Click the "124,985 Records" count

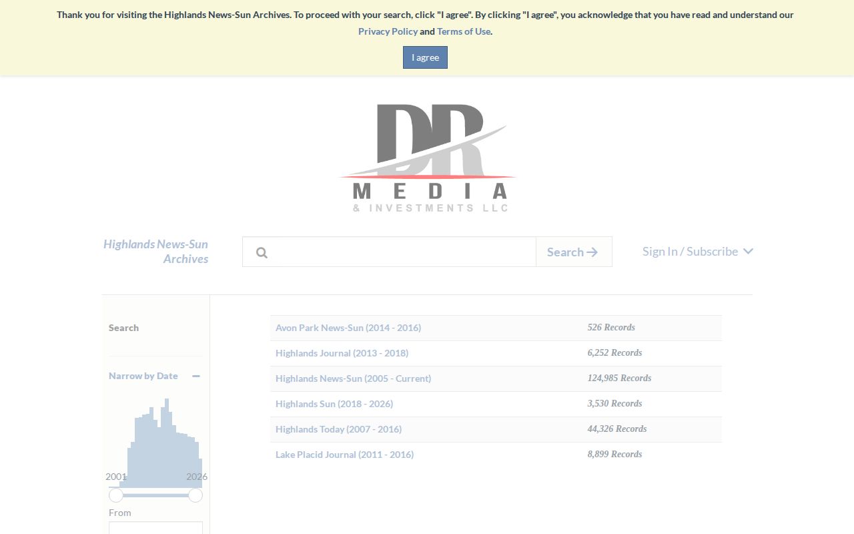(619, 378)
